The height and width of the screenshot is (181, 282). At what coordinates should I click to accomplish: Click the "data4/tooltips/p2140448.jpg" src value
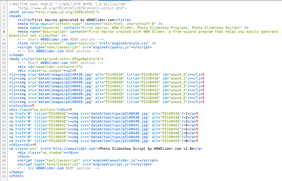(x=119, y=133)
